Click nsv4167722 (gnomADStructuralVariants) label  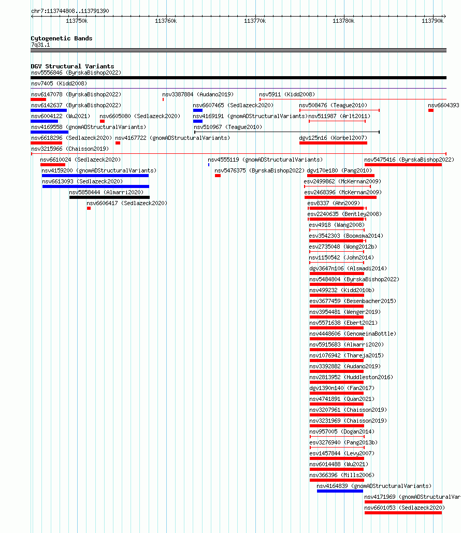(172, 138)
